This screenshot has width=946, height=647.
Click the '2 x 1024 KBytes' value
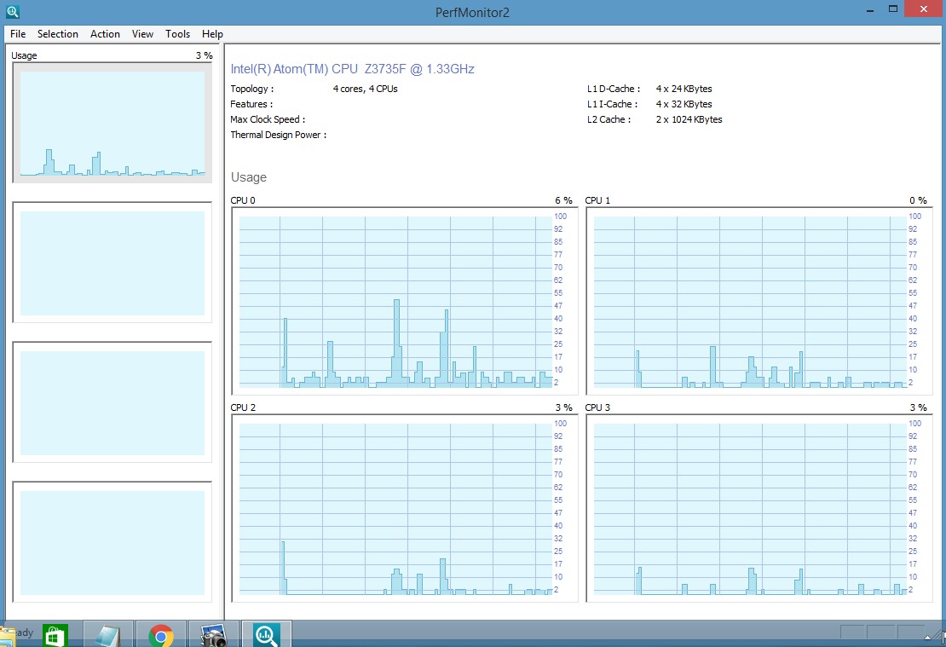(x=689, y=119)
